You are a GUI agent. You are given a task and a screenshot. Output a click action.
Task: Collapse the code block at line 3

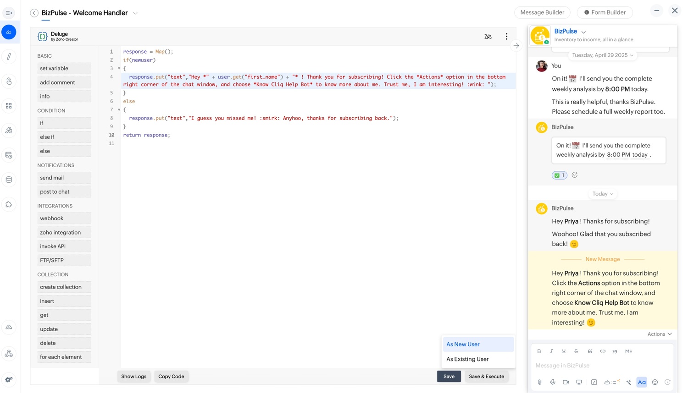point(119,68)
